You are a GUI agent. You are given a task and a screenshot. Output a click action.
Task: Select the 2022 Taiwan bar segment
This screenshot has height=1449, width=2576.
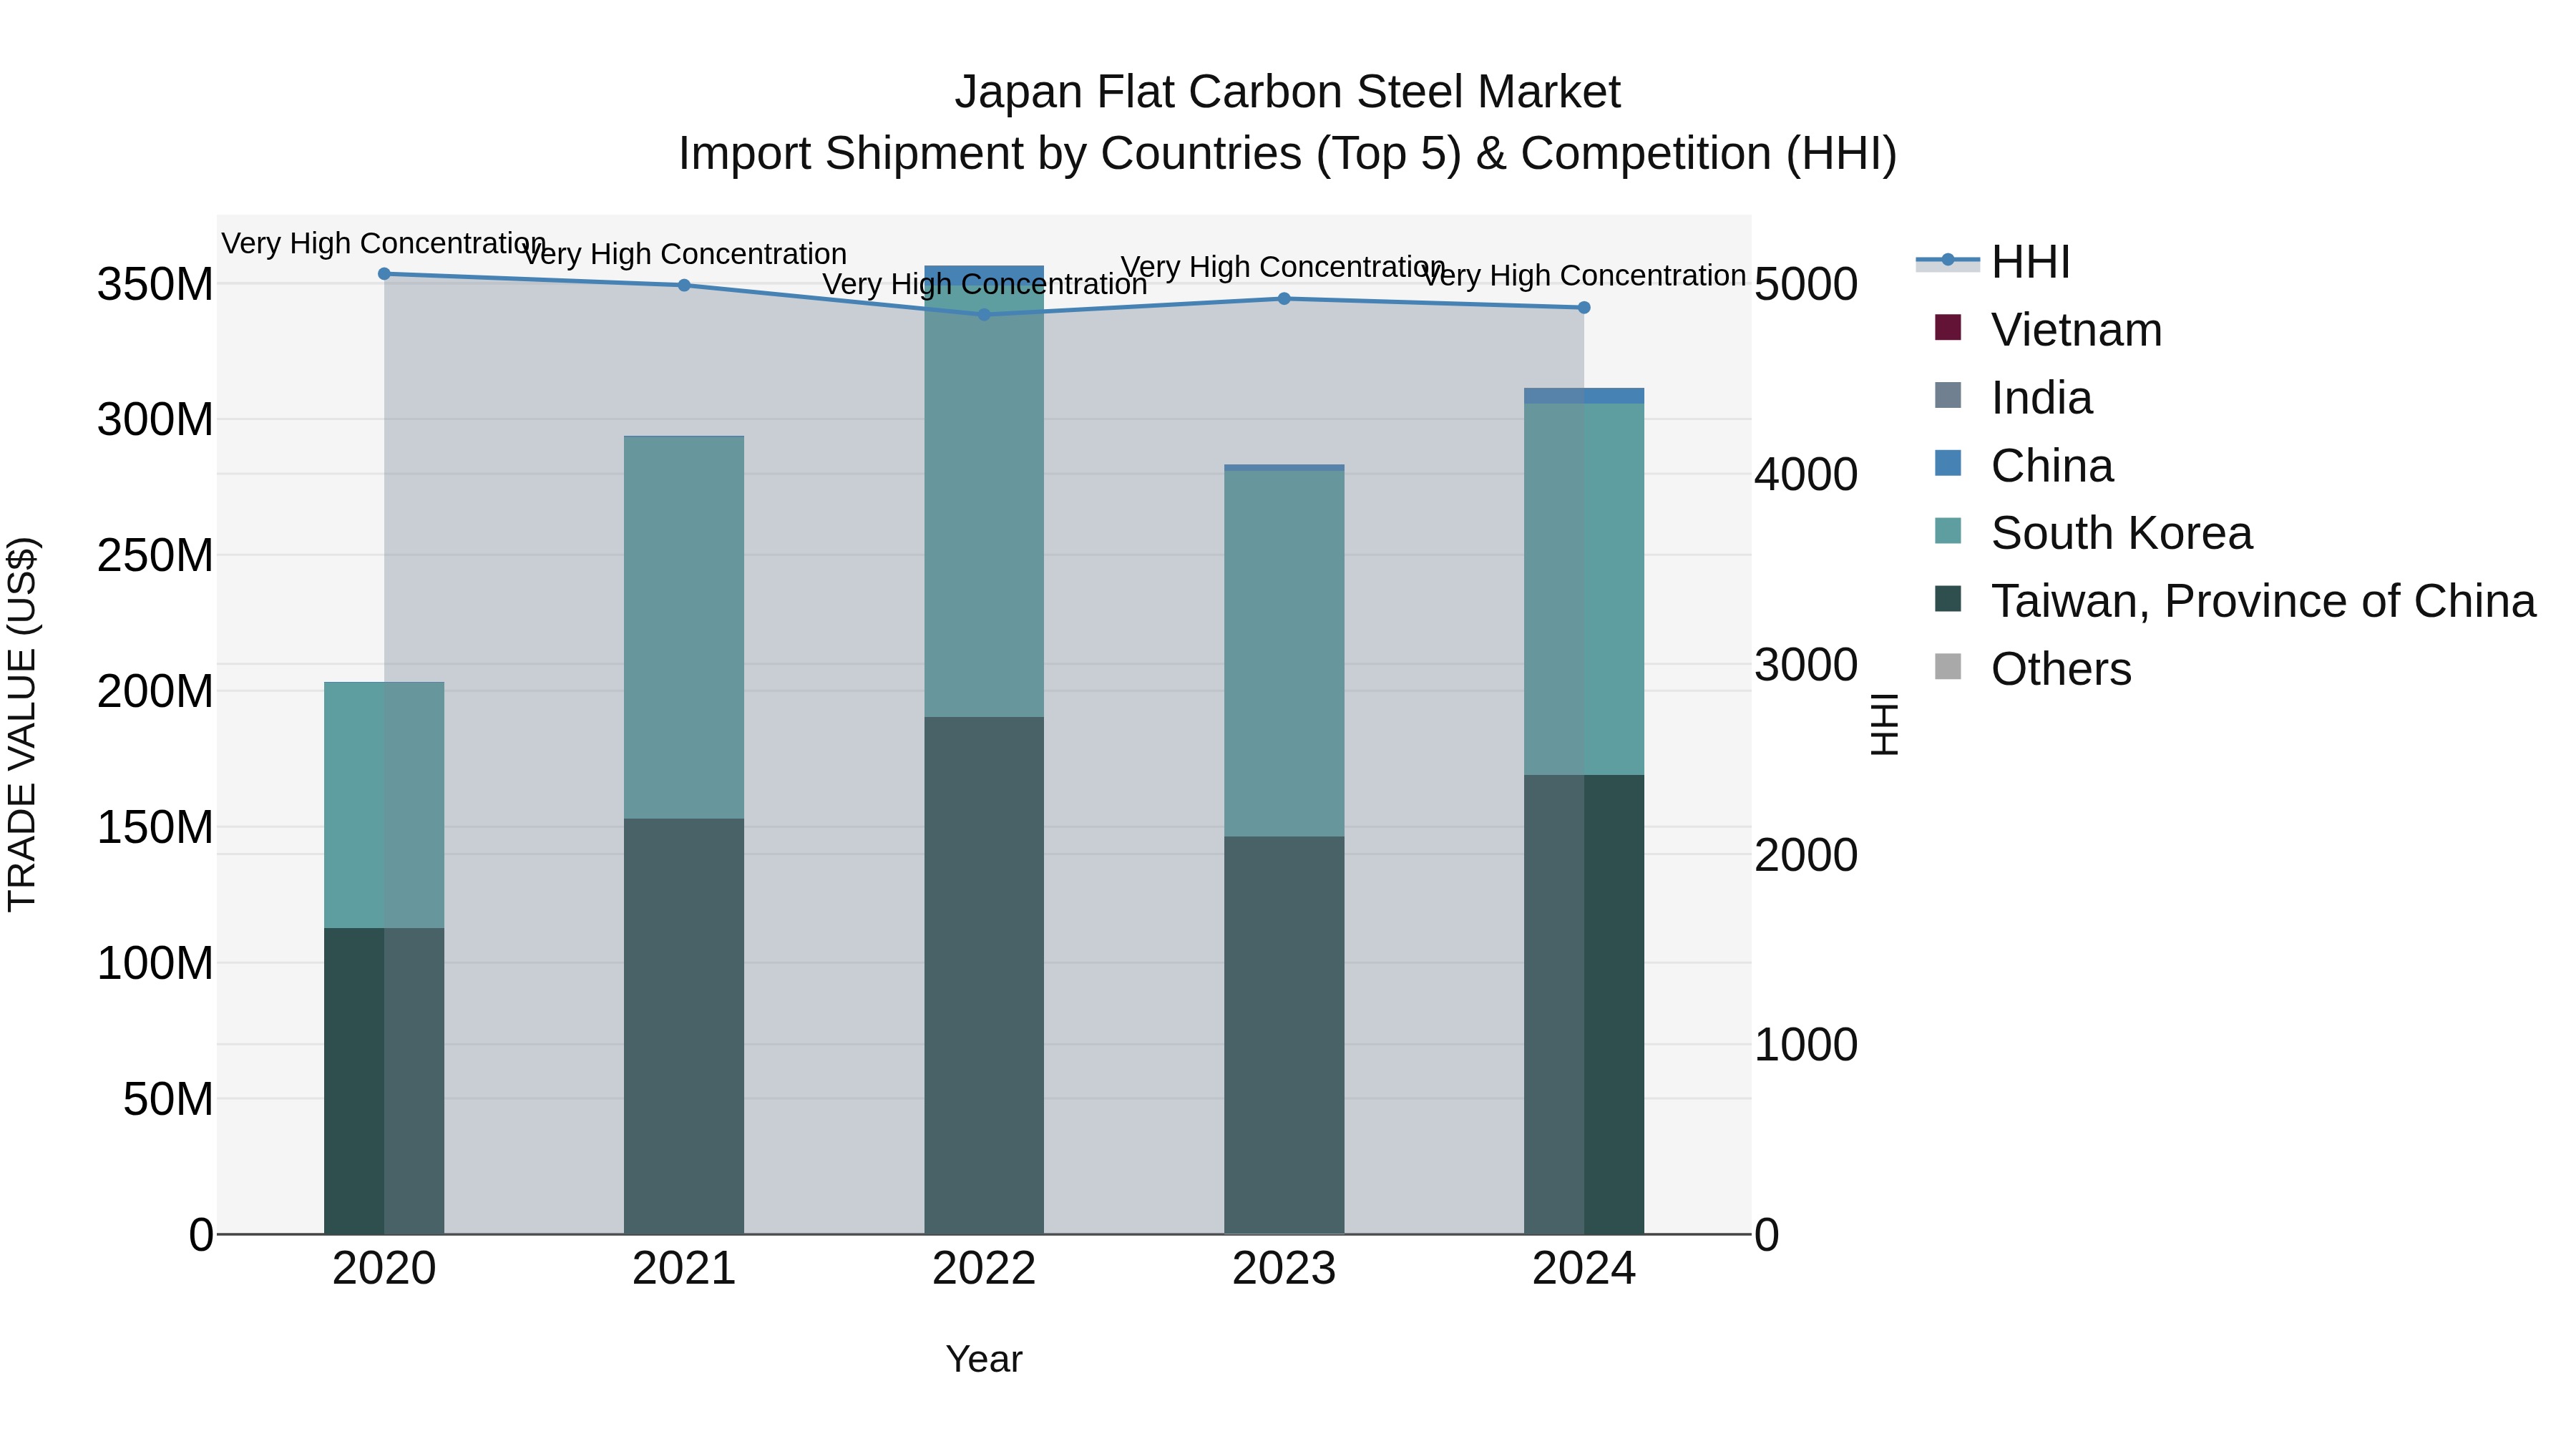(x=984, y=975)
